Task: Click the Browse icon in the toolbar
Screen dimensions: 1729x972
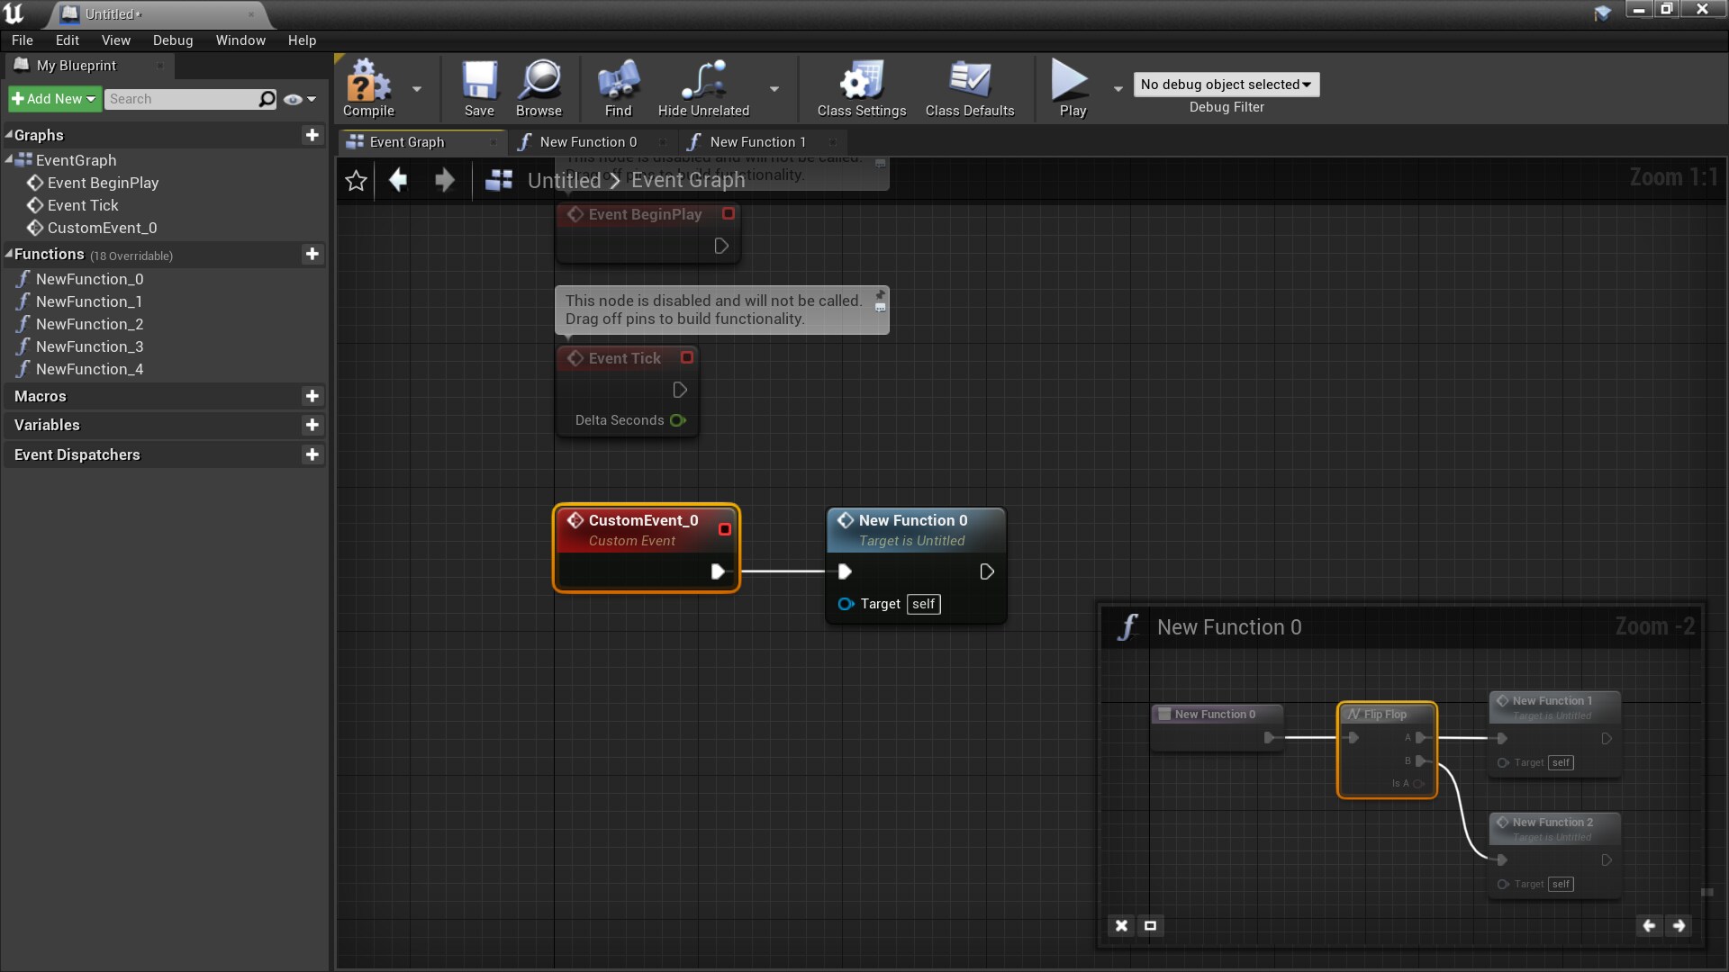Action: coord(539,87)
